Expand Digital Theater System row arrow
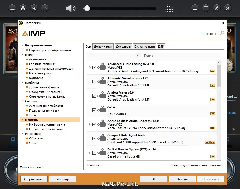Viewport: 240px width, 189px height. [x=90, y=153]
